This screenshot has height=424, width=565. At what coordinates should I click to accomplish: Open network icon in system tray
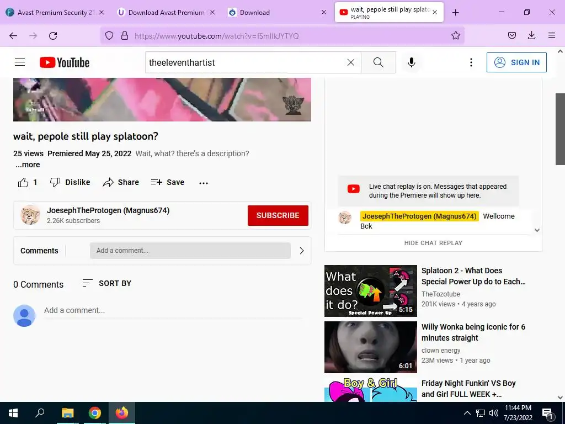pos(481,413)
